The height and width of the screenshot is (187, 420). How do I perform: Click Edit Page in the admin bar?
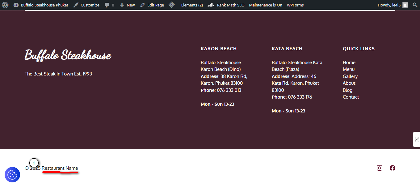point(152,5)
